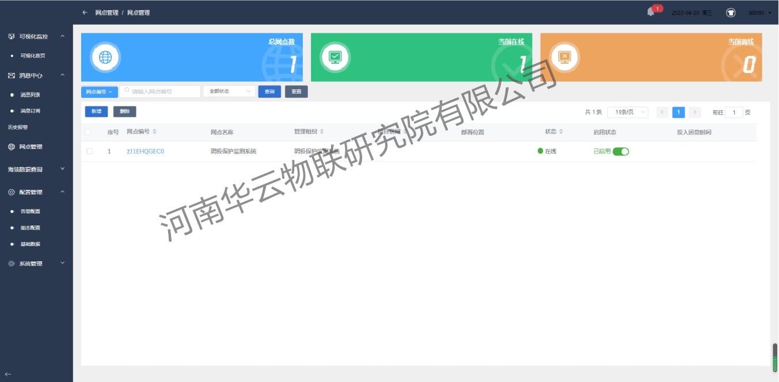Expand the 系统管理 menu chevron
Screen dimensions: 779x382
point(62,263)
